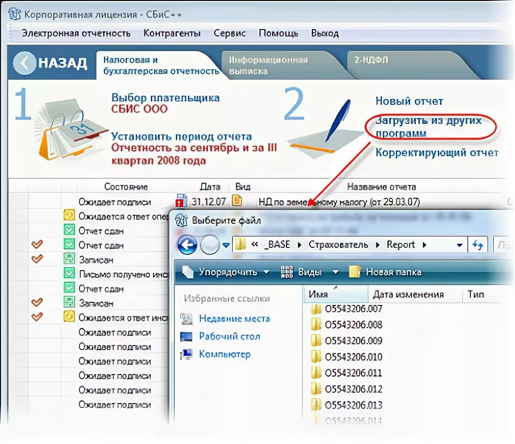Open the Упорядочить dropdown arrow
The width and height of the screenshot is (515, 444).
point(266,272)
